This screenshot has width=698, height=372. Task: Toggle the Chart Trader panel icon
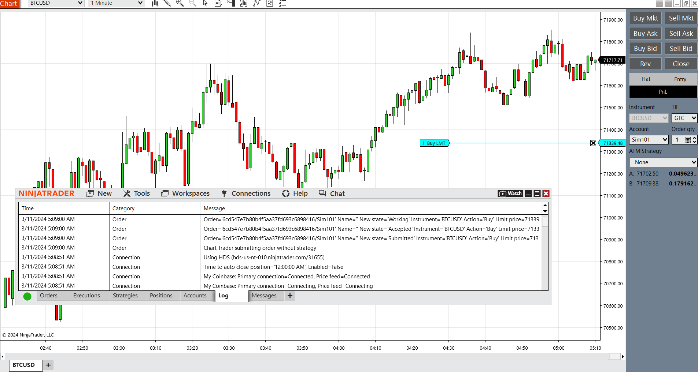pyautogui.click(x=231, y=3)
